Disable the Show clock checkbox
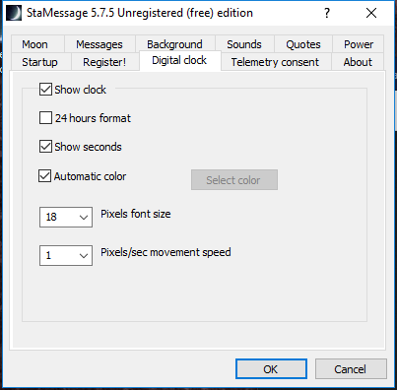The height and width of the screenshot is (390, 397). tap(45, 90)
